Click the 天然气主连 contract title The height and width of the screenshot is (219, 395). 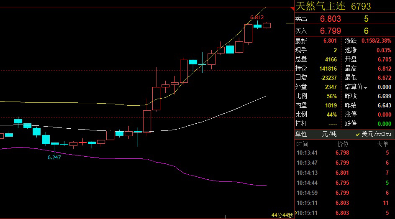point(320,6)
